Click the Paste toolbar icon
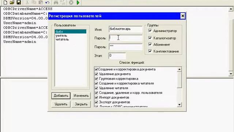Viewport: 234px width, 132px height. [x=41, y=3]
